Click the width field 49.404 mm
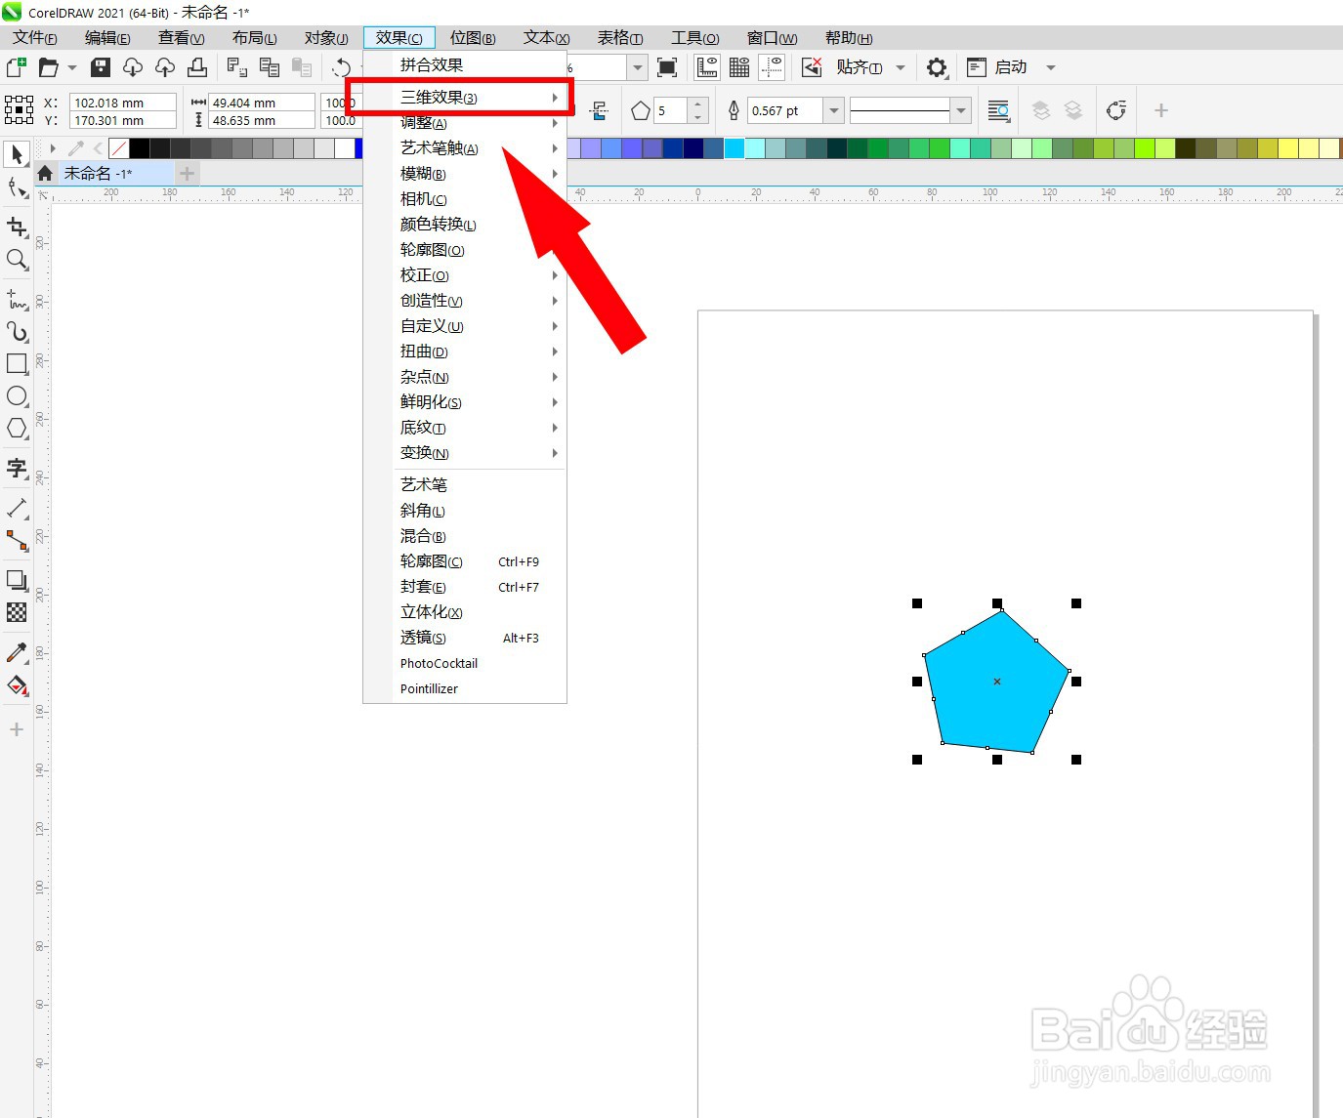The image size is (1343, 1118). coord(262,103)
